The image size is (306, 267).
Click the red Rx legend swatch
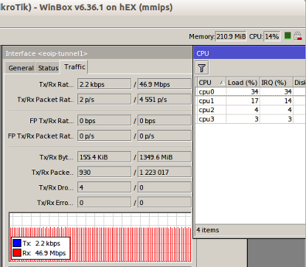click(17, 253)
